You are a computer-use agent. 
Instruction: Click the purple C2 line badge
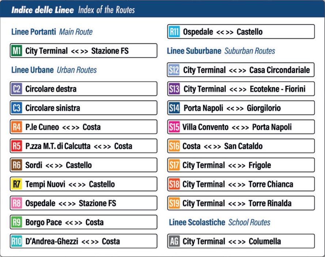[17, 89]
